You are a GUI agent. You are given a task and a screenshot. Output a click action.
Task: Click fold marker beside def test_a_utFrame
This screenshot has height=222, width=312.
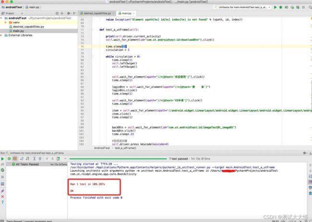92,30
